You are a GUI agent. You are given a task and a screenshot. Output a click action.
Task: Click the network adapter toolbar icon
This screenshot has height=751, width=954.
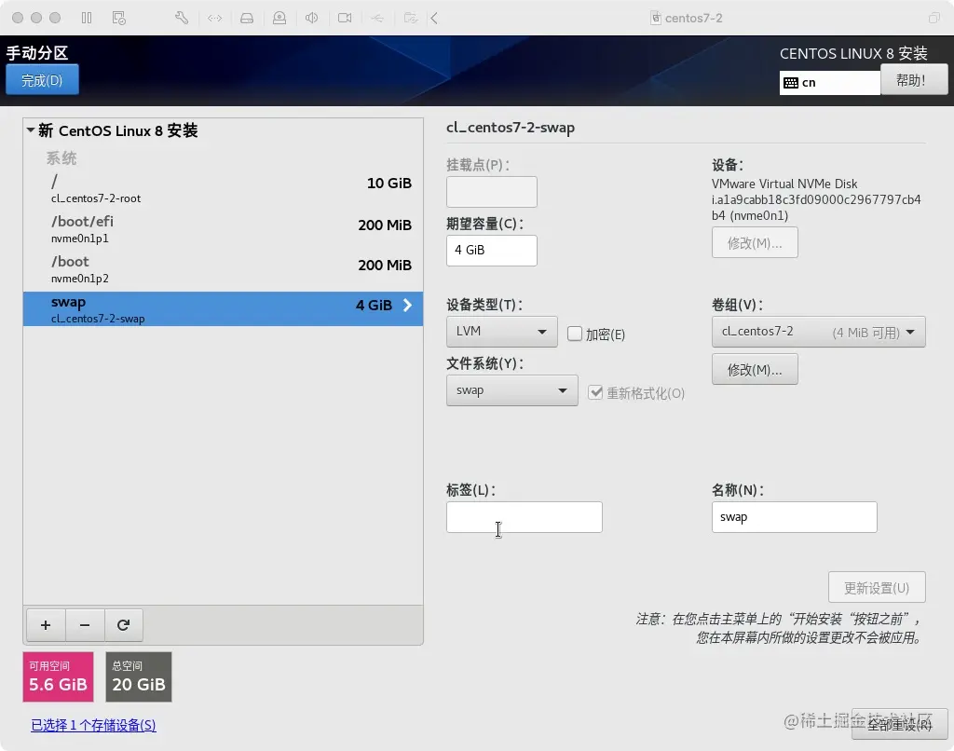point(215,18)
